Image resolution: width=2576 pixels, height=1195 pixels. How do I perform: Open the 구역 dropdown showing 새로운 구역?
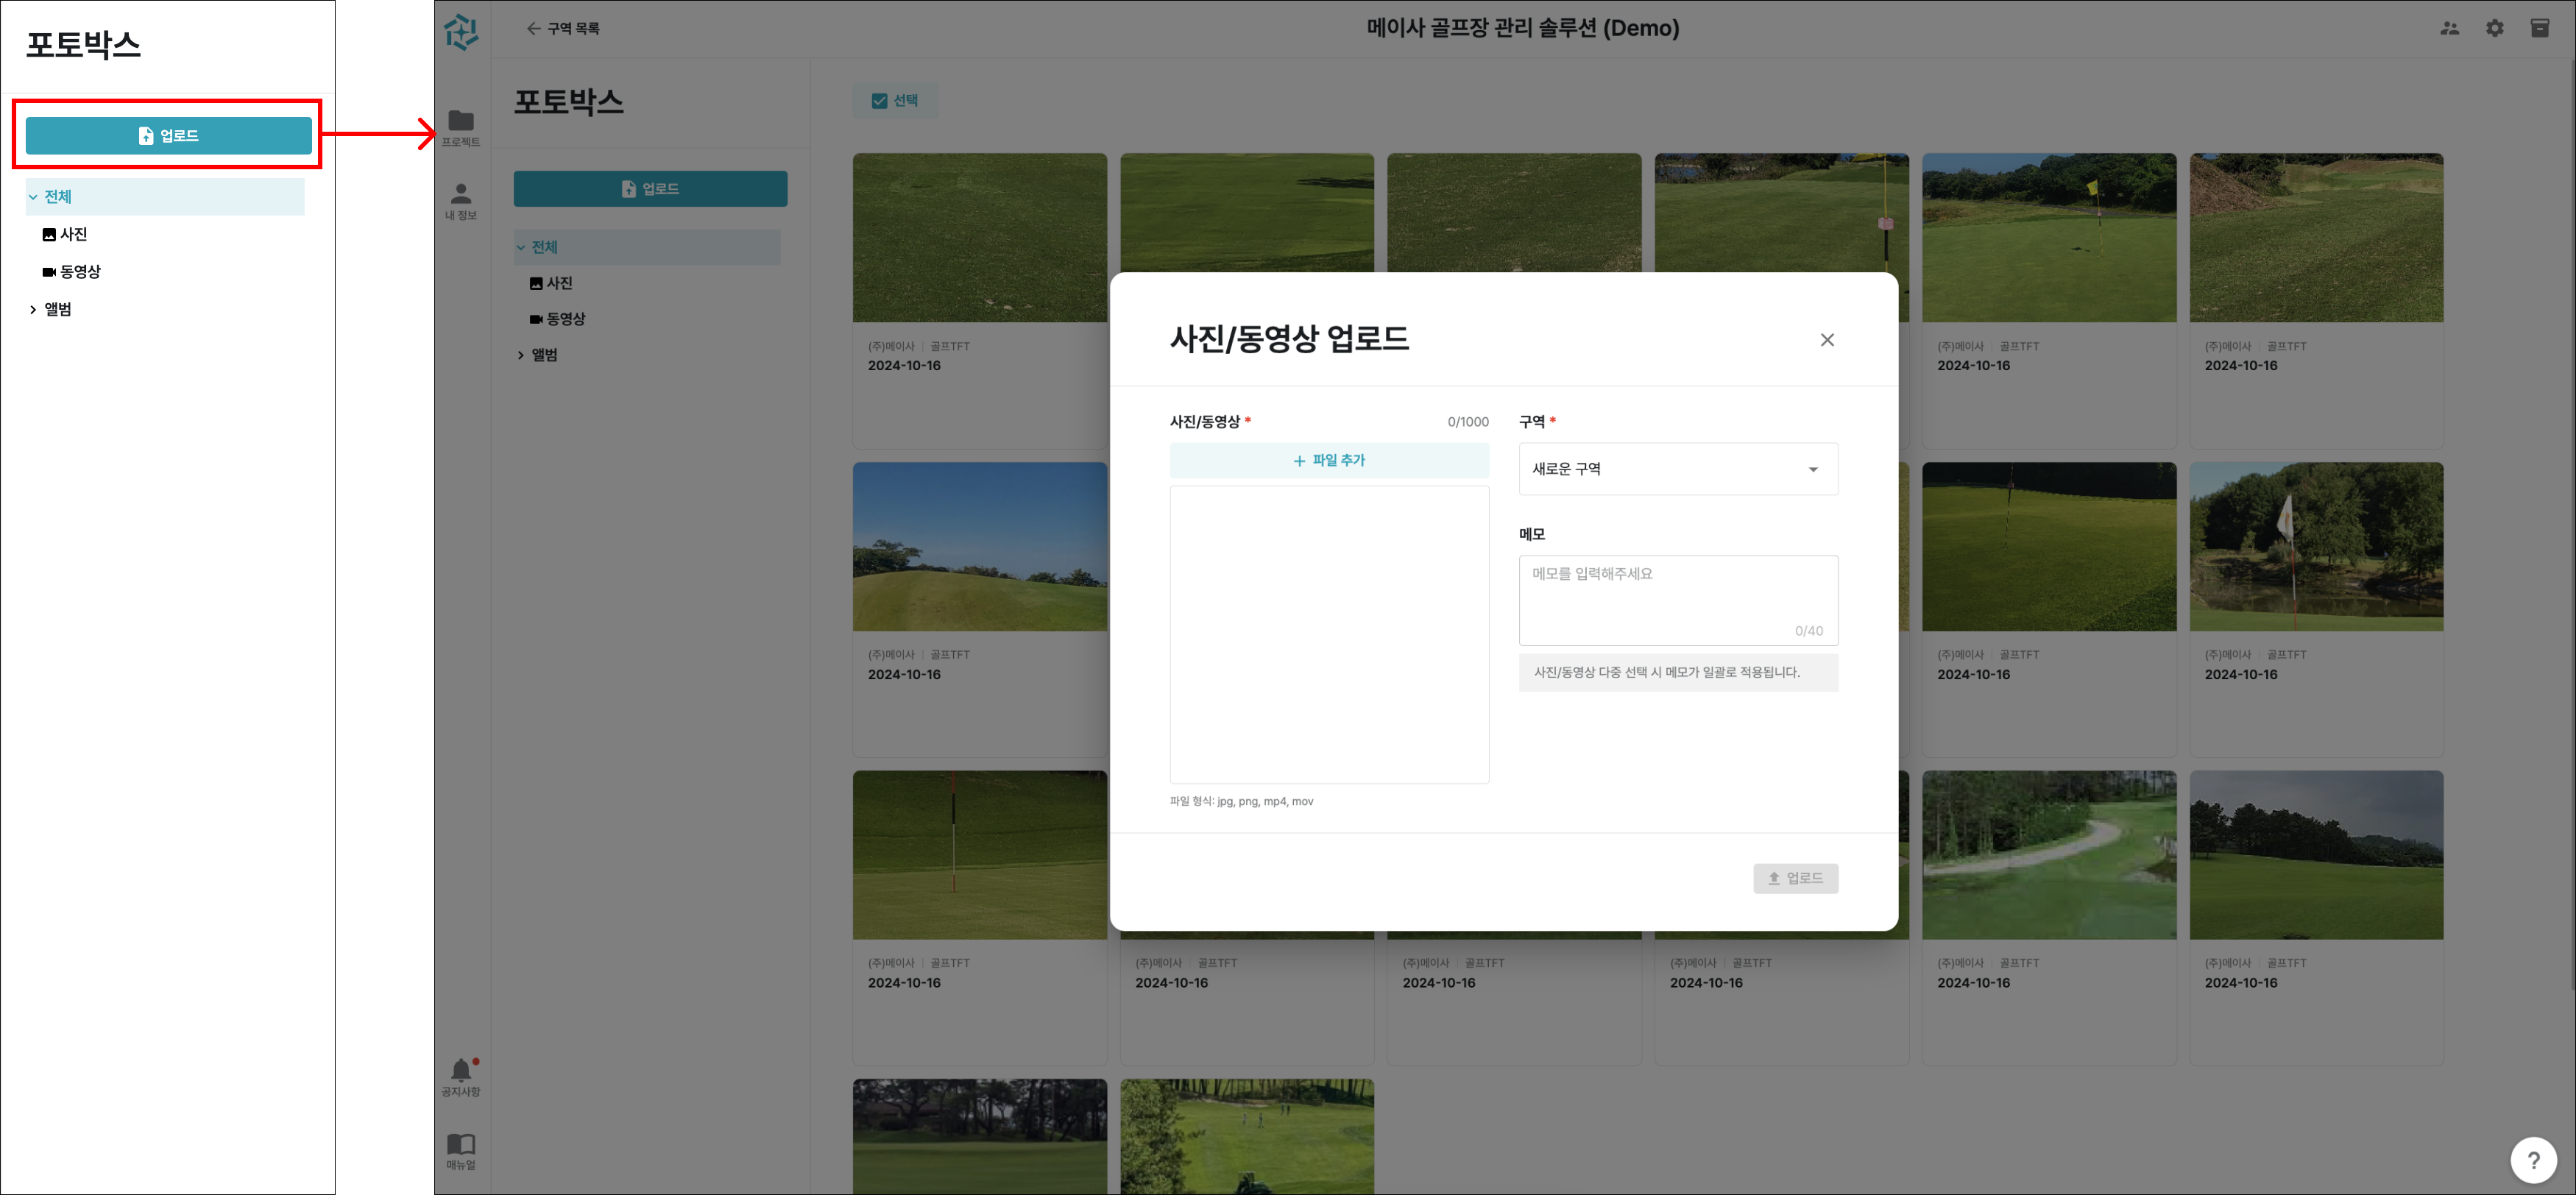pyautogui.click(x=1677, y=469)
